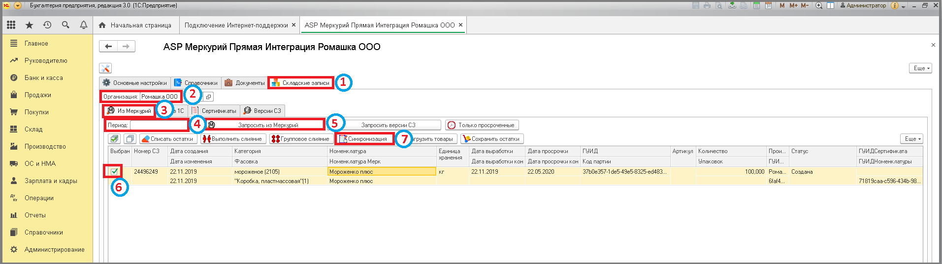Viewport: 942px width, 264px height.
Task: Click the Статус column header
Action: click(x=822, y=151)
